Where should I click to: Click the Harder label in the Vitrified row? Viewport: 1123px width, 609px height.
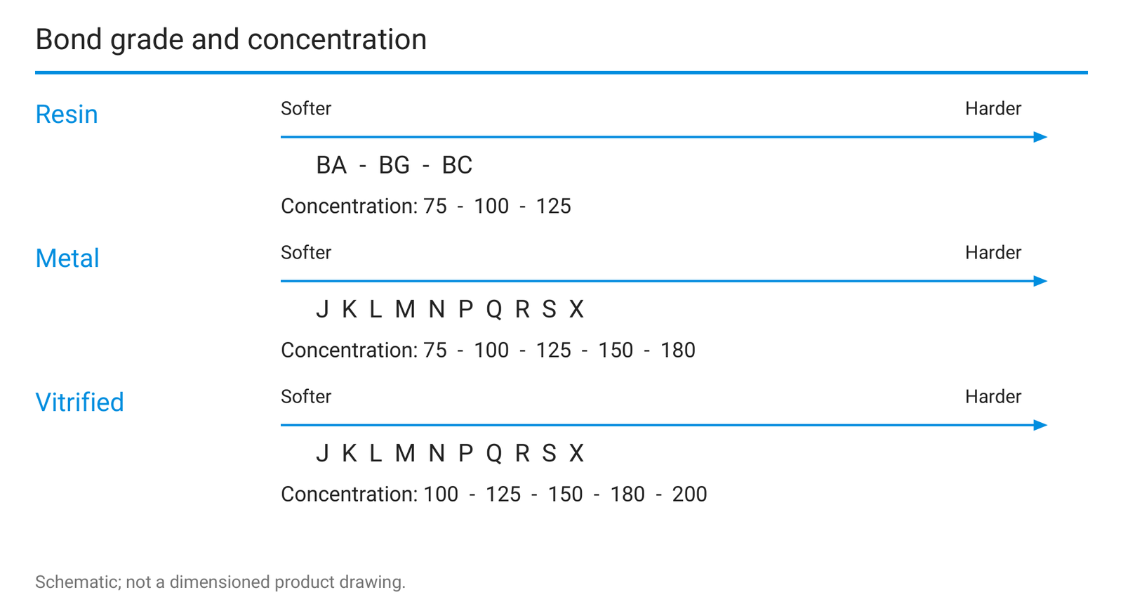coord(993,397)
